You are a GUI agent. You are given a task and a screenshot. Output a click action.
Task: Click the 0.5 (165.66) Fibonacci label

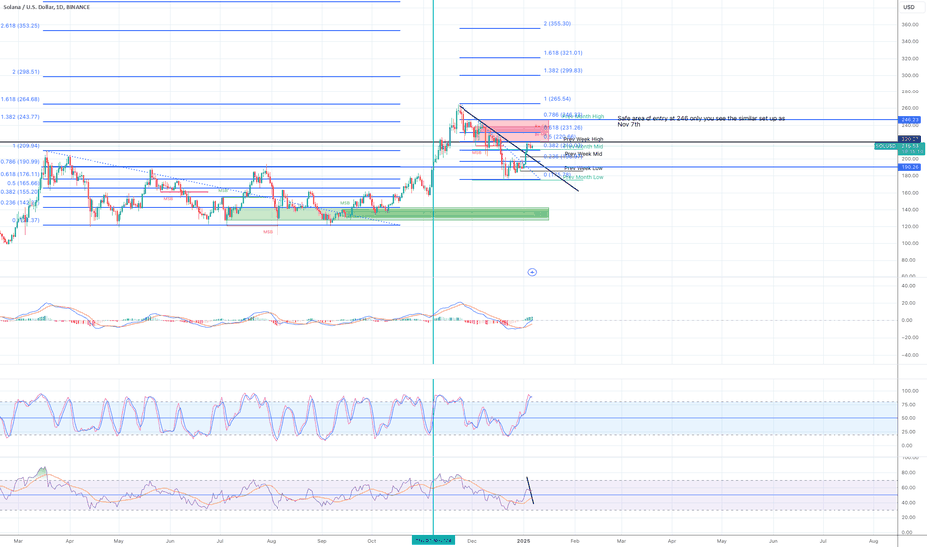coord(23,183)
